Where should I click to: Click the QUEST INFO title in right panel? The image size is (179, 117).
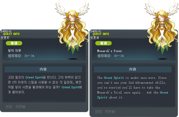coord(101,34)
